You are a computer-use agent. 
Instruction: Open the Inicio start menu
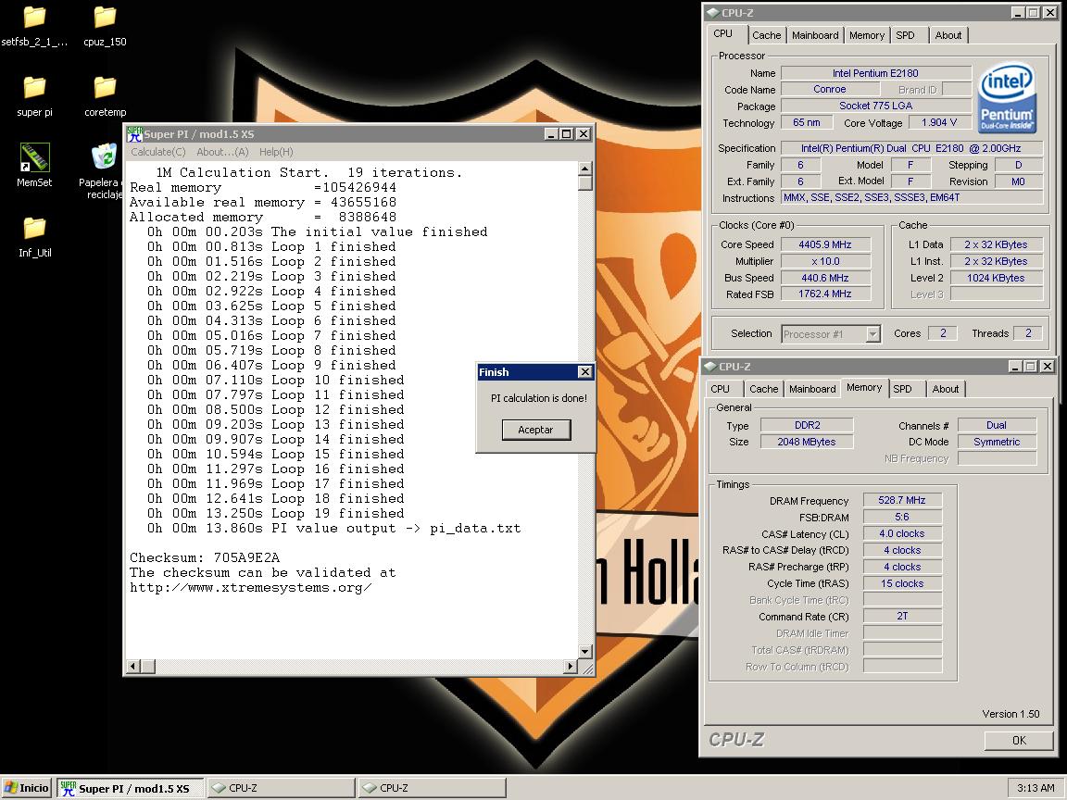27,788
